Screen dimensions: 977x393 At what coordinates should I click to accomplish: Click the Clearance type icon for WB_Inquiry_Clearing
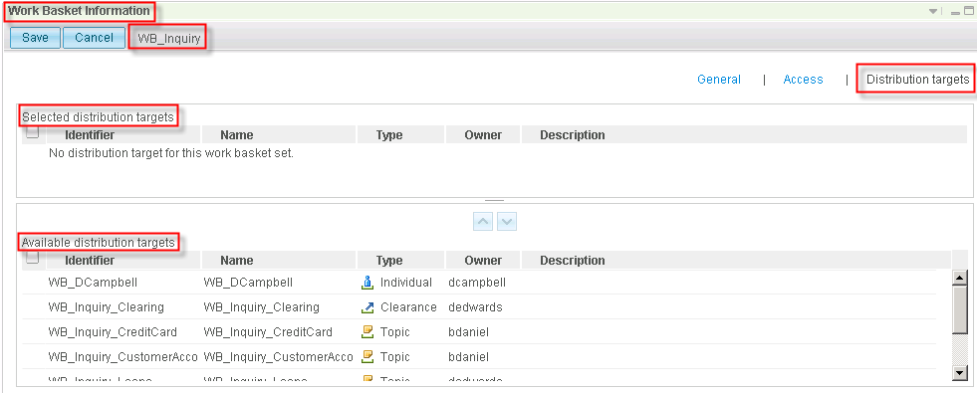click(367, 307)
